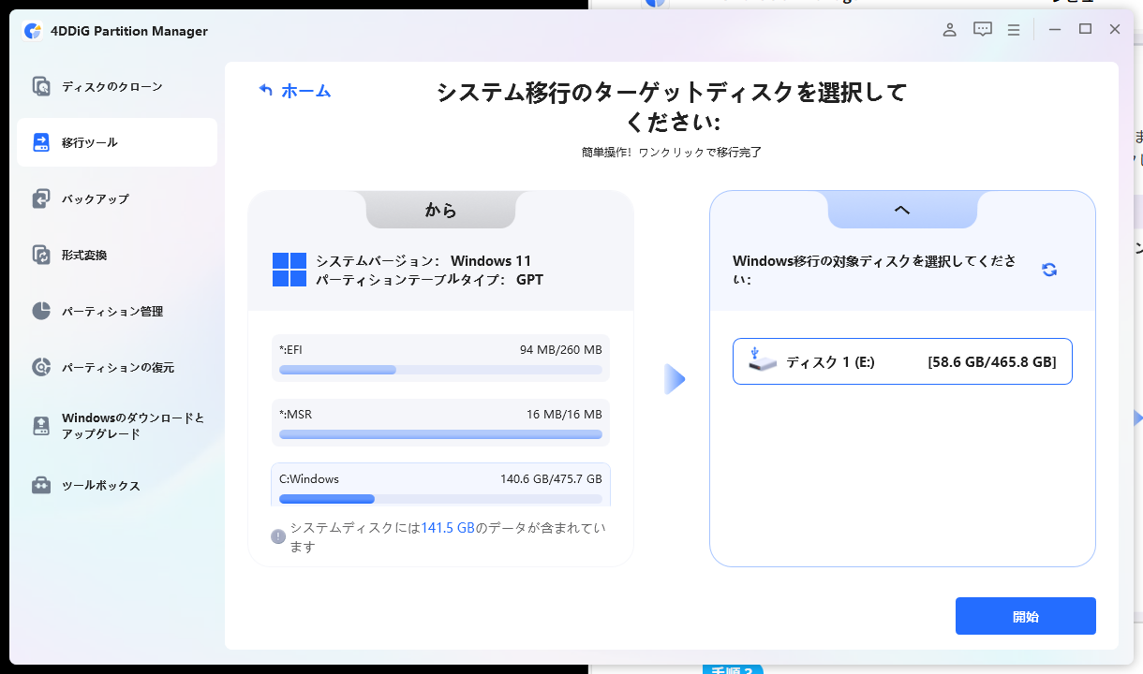Open ツールボックス in the sidebar
Viewport: 1143px width, 674px height.
117,485
